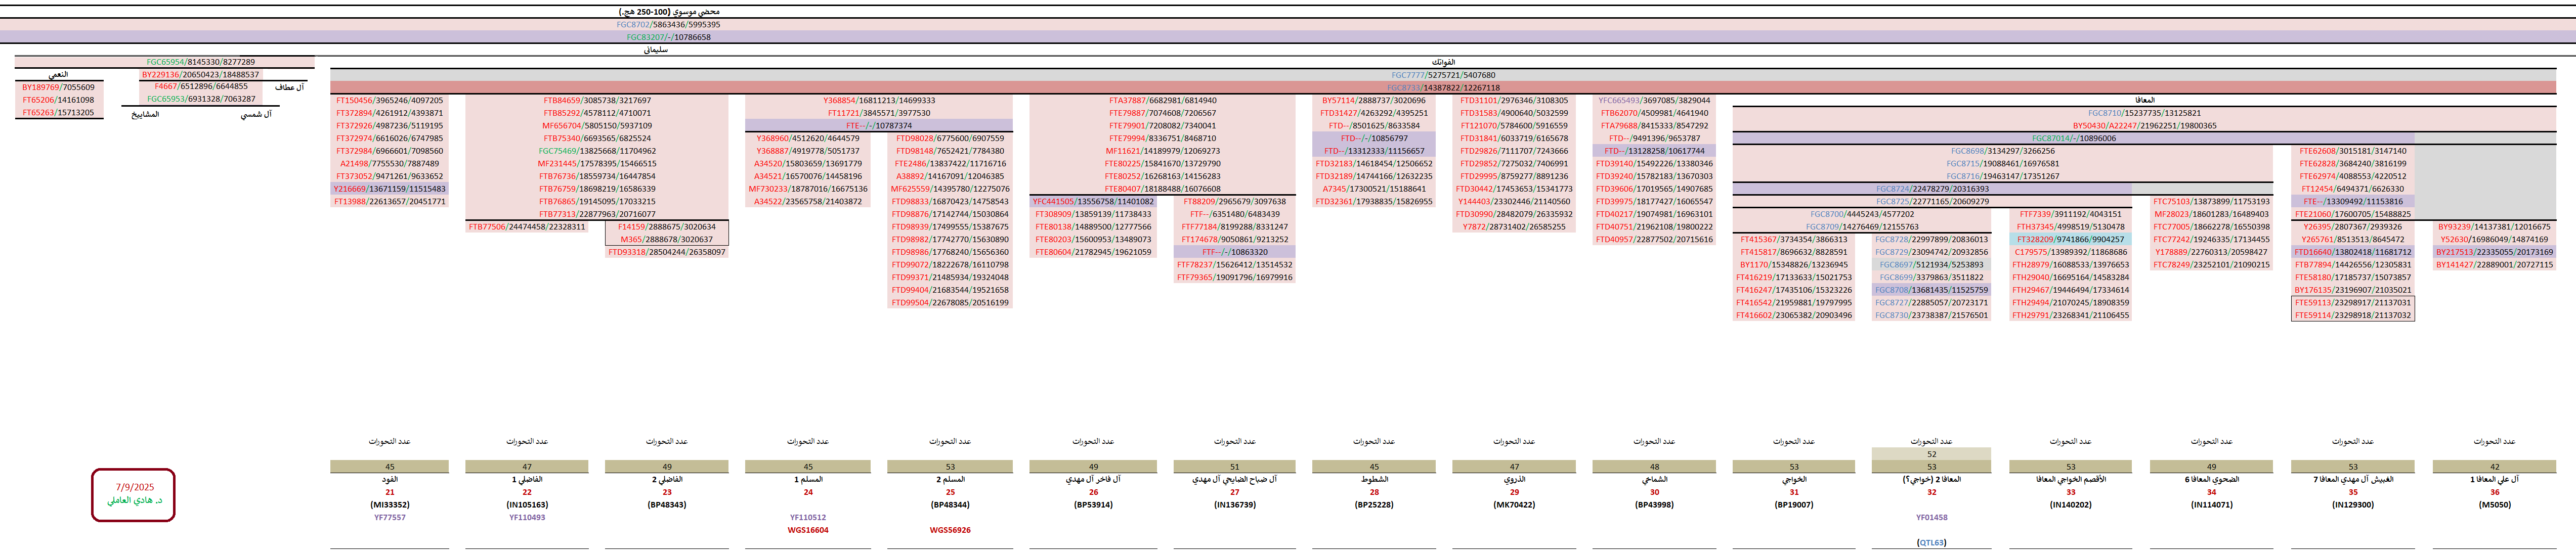This screenshot has width=2576, height=552.
Task: Select the FGC7777 gray row
Action: 1442,75
